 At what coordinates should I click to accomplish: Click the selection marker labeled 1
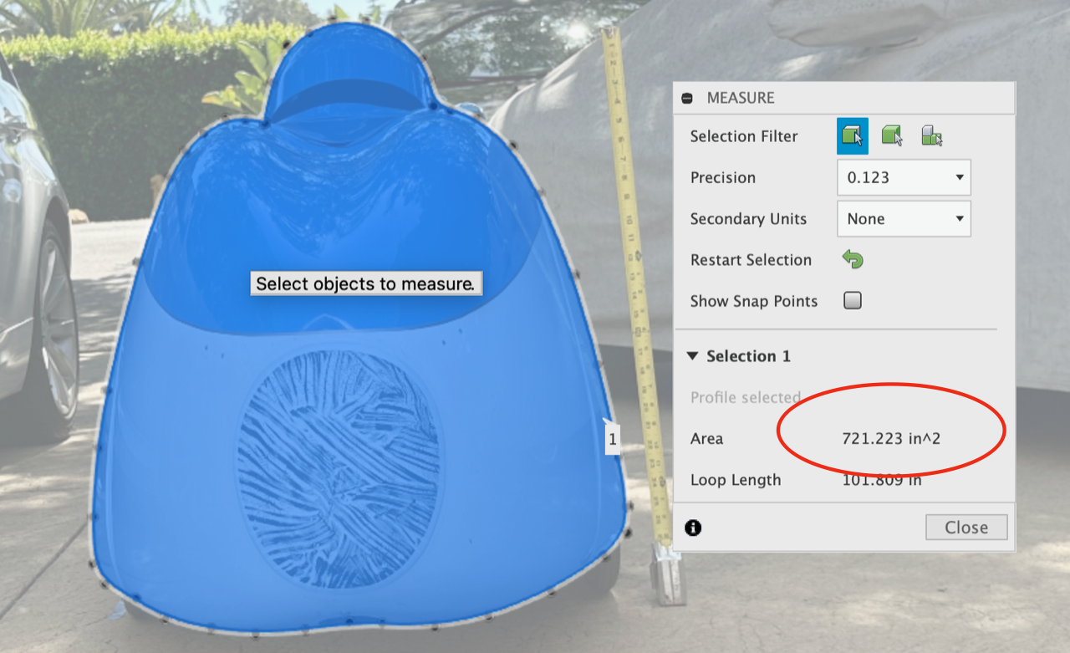tap(613, 439)
